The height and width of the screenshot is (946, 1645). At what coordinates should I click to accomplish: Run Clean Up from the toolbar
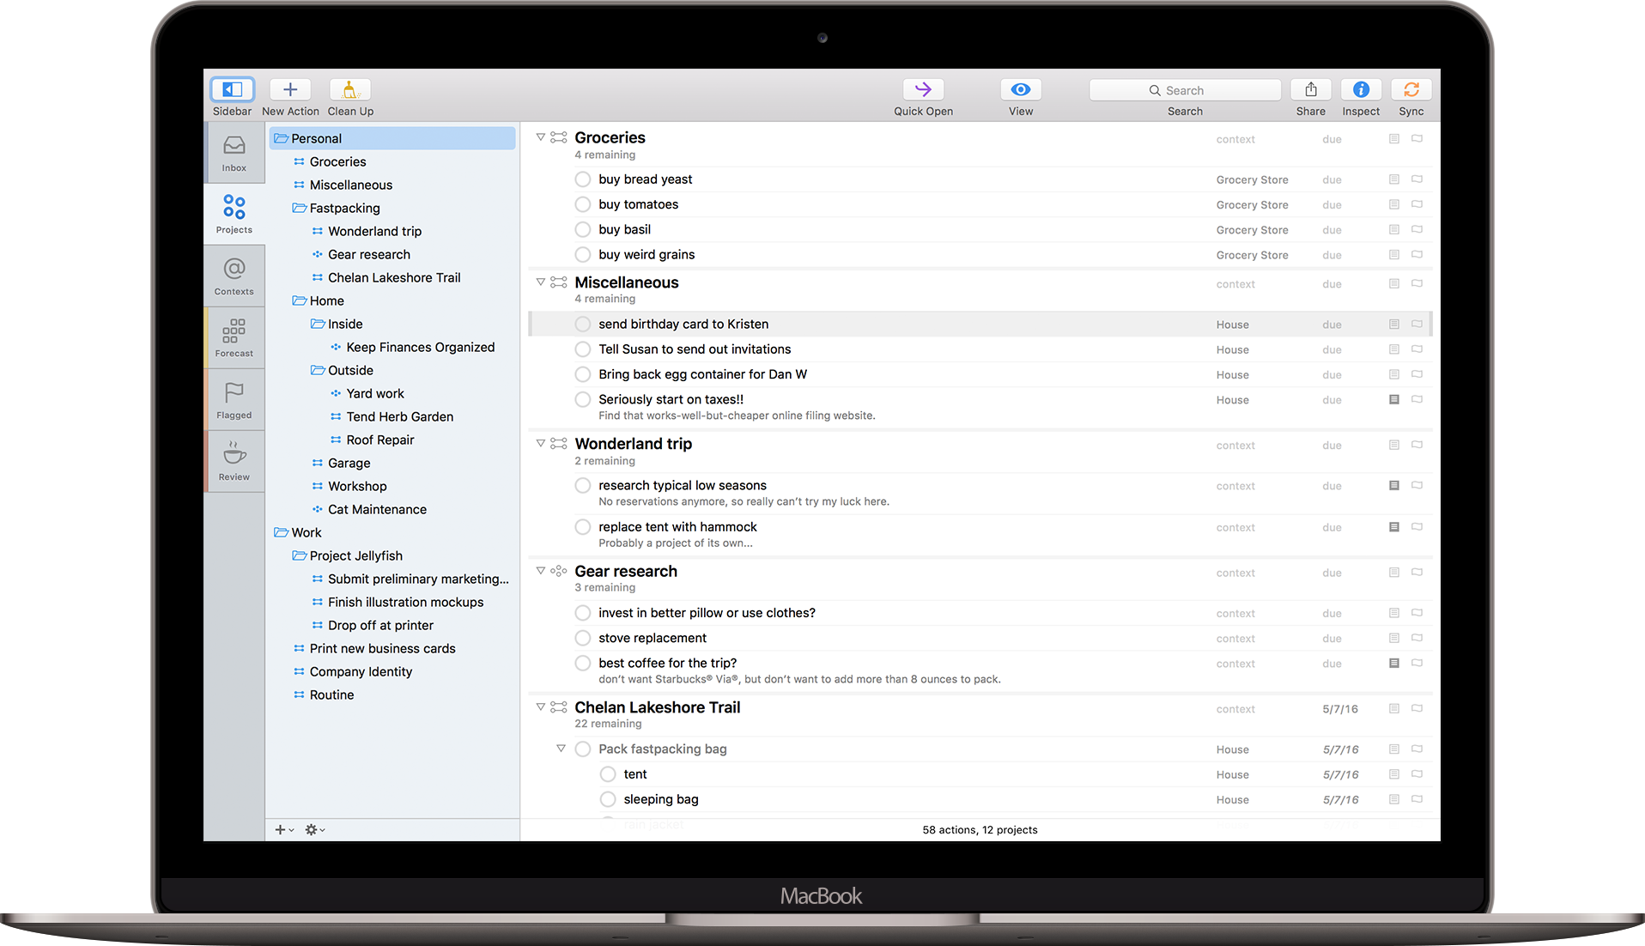click(349, 90)
